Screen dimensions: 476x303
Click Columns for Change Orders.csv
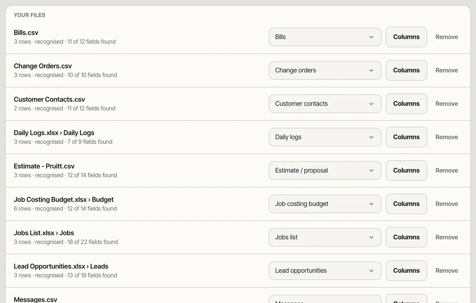click(406, 70)
